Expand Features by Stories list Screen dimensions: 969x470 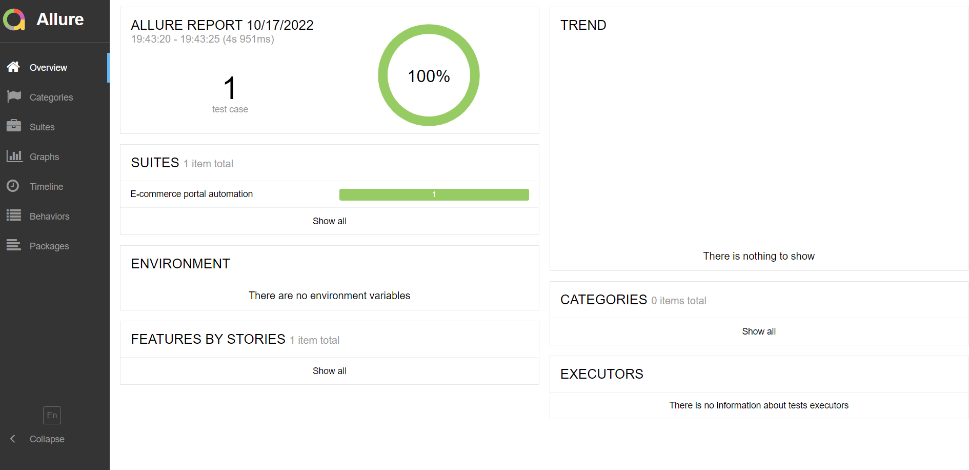[x=329, y=370]
